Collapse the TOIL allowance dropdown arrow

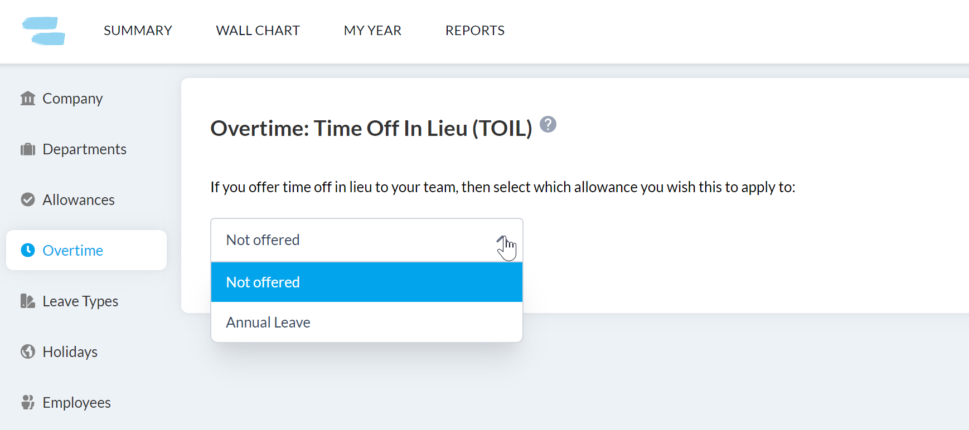click(x=502, y=240)
